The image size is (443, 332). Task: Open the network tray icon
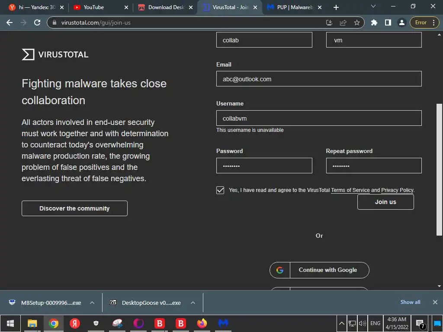(x=352, y=323)
